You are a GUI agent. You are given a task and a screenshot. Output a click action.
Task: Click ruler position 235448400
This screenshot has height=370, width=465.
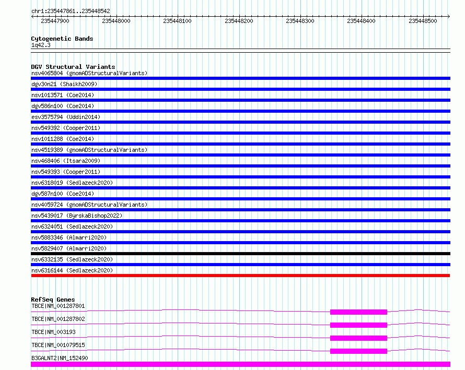361,21
